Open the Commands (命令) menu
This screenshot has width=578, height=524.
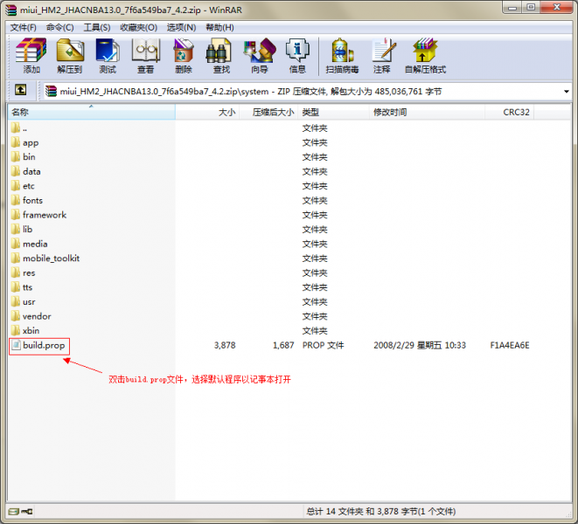point(59,28)
